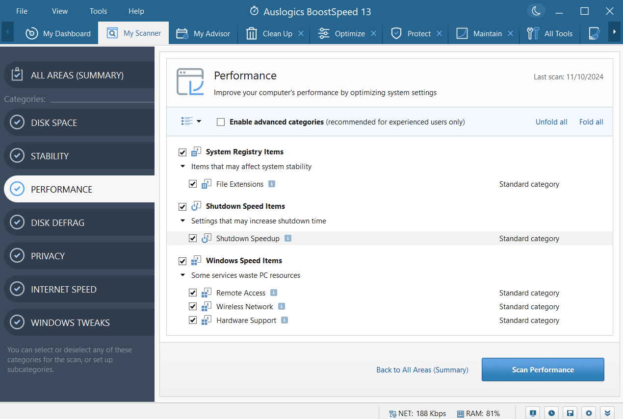Close the Protect tab
Viewport: 623px width, 419px height.
[x=440, y=33]
